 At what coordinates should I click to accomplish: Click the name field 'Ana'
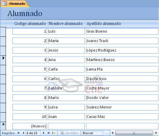coord(66,60)
